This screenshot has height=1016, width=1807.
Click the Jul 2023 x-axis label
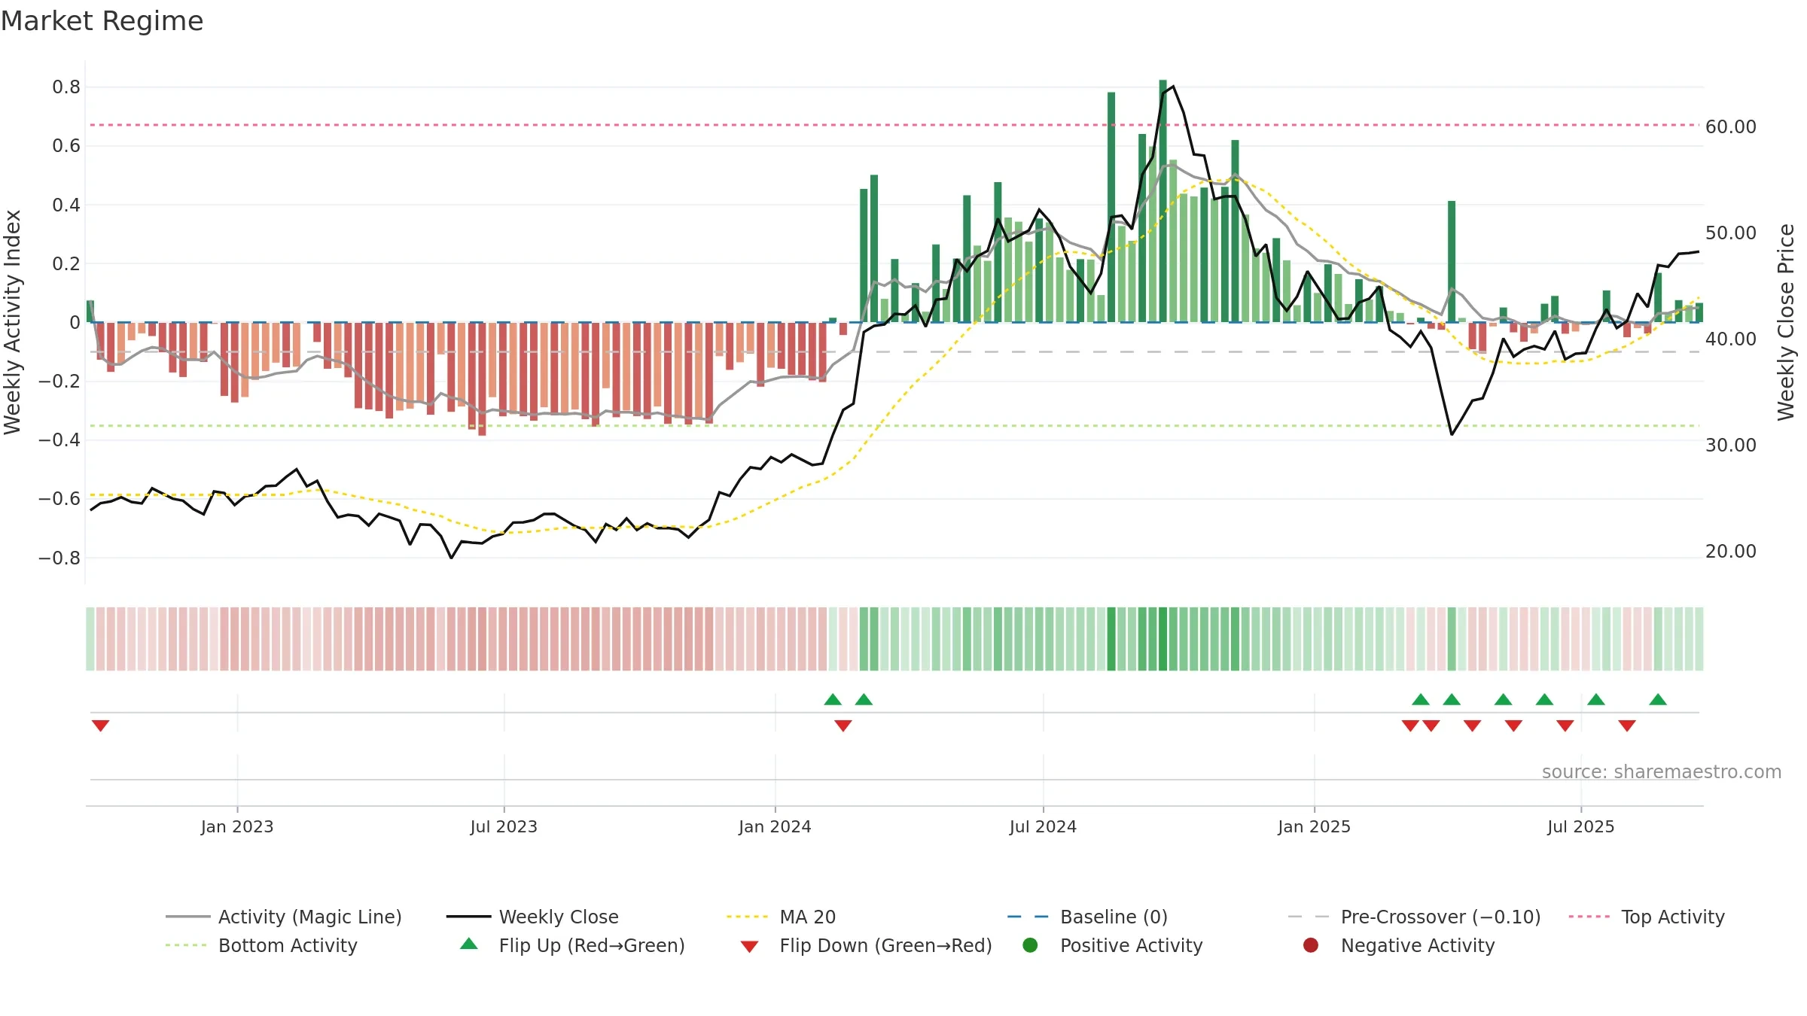(504, 826)
